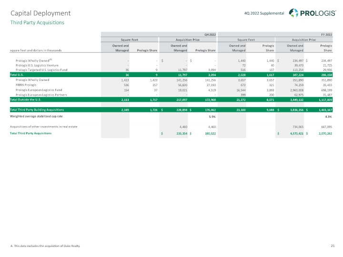Select the FY 2022 column group header

click(327, 34)
